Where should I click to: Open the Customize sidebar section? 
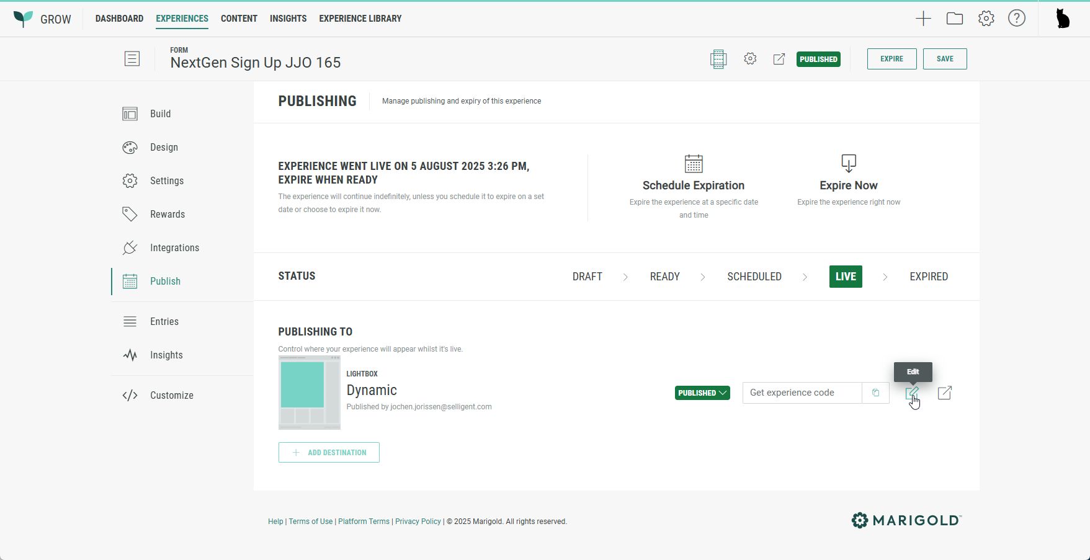tap(171, 396)
